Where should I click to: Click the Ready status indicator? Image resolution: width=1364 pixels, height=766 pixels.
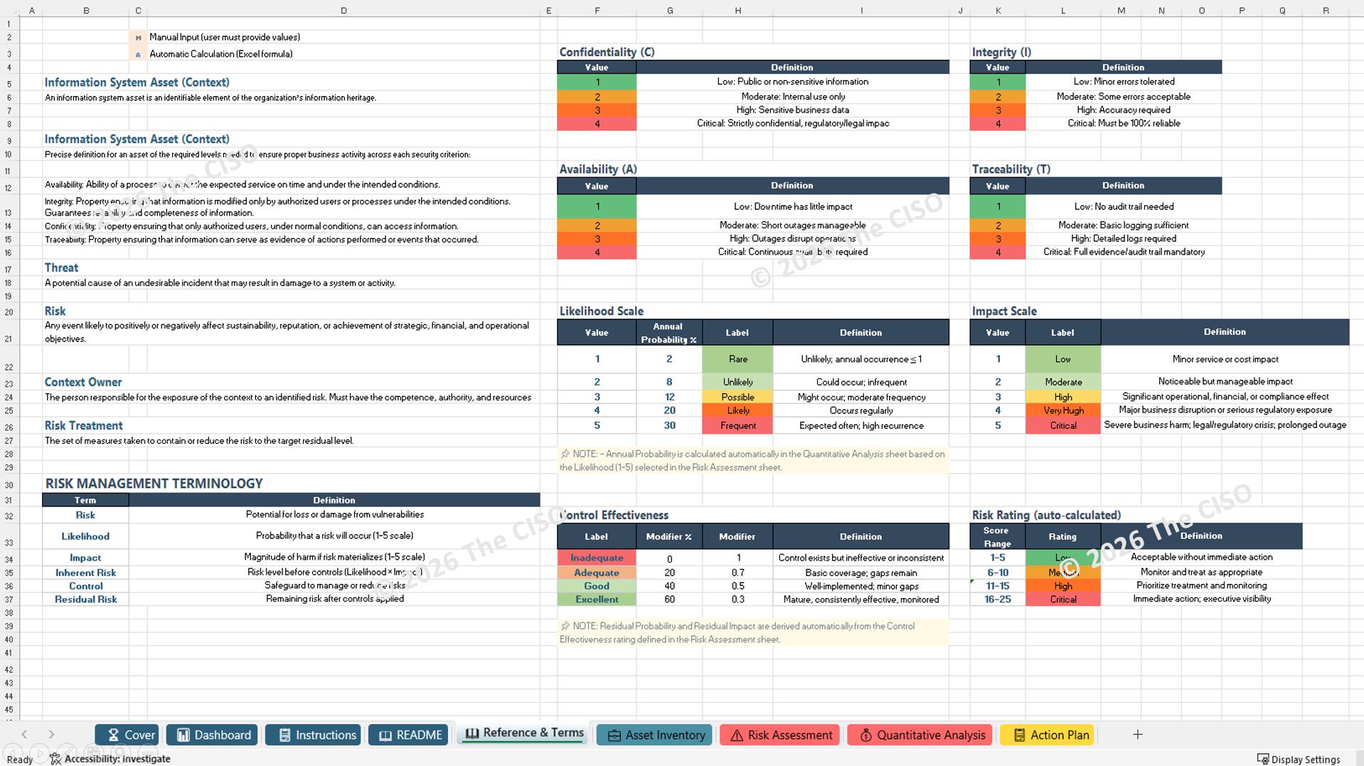[x=20, y=759]
